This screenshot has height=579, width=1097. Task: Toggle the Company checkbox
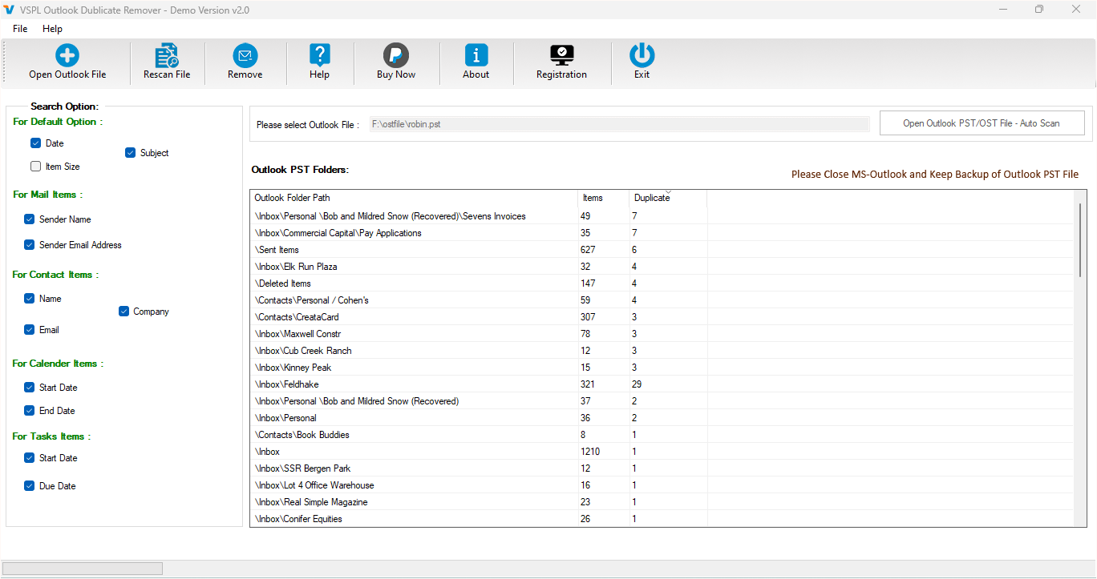point(123,312)
